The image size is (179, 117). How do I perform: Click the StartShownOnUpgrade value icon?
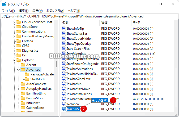(x=64, y=64)
